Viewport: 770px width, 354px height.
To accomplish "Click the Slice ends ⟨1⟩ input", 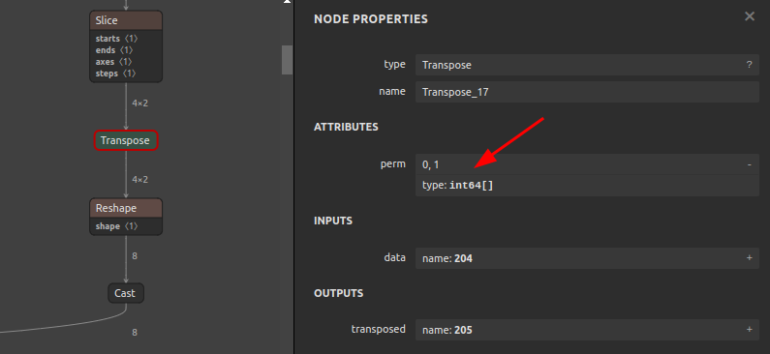I will [x=114, y=50].
